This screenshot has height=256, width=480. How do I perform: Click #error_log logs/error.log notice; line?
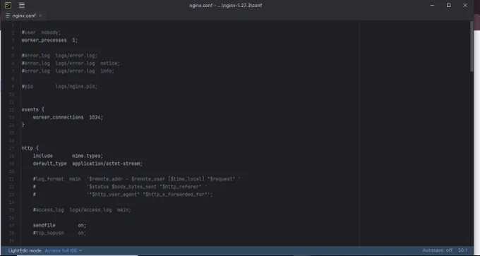pos(71,63)
